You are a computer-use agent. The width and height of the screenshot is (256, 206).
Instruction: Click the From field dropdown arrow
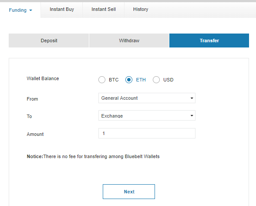pyautogui.click(x=192, y=98)
